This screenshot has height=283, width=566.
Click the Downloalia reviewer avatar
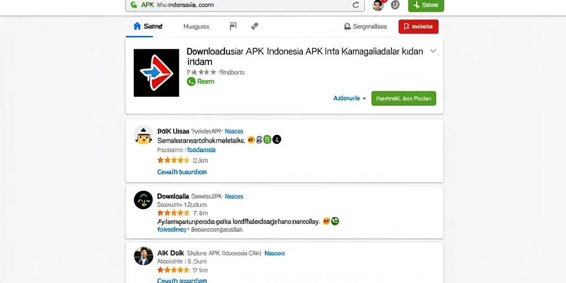pyautogui.click(x=143, y=200)
